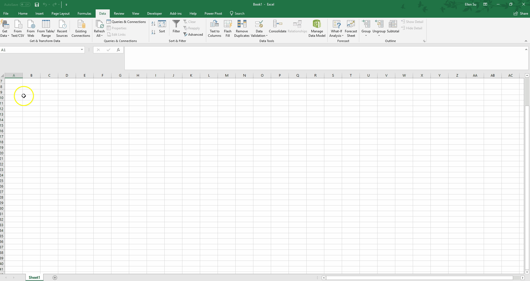
Task: Click the Share button
Action: [x=521, y=13]
